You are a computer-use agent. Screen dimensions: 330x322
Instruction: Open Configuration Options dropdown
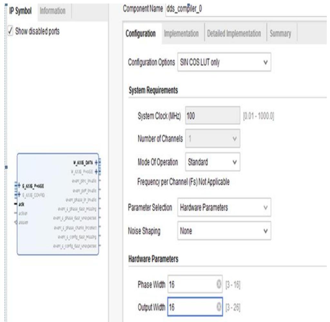tap(224, 62)
